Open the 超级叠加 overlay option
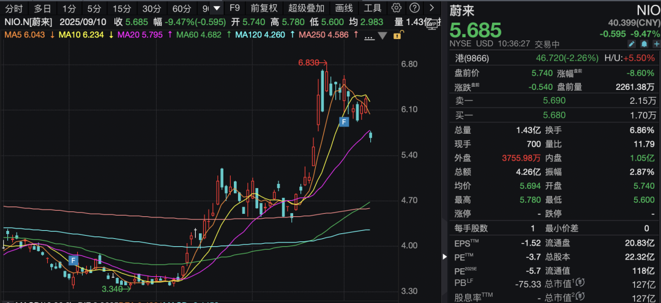The width and height of the screenshot is (661, 303). 307,8
